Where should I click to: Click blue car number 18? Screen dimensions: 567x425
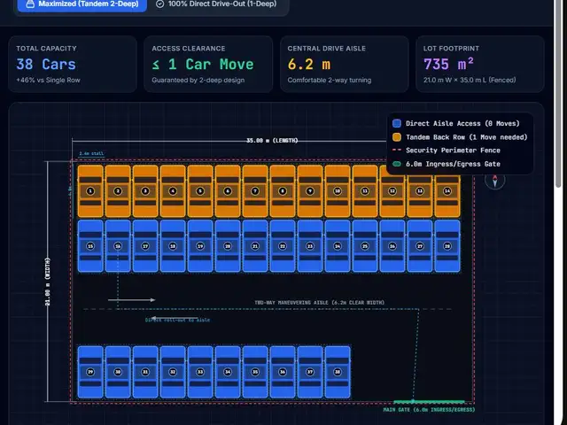173,246
